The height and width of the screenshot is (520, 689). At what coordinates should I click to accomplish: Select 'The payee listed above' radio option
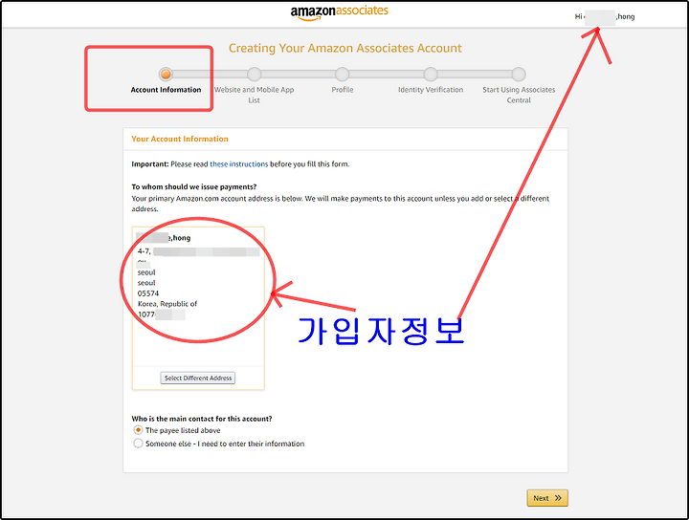coord(138,430)
